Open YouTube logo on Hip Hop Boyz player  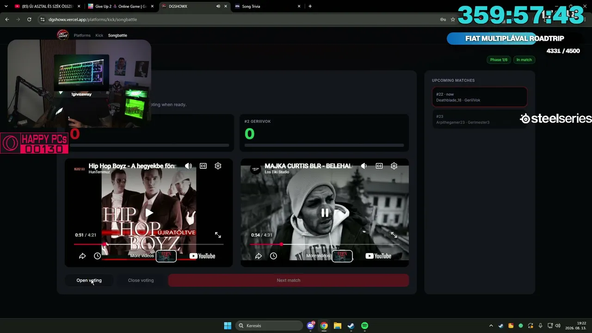tap(202, 256)
